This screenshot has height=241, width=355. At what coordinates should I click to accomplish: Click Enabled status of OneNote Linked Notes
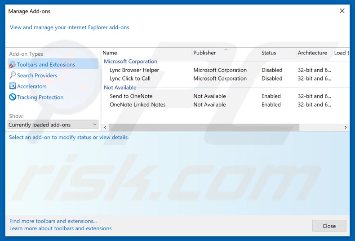click(271, 104)
